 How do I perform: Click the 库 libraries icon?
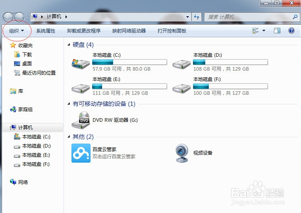click(13, 91)
